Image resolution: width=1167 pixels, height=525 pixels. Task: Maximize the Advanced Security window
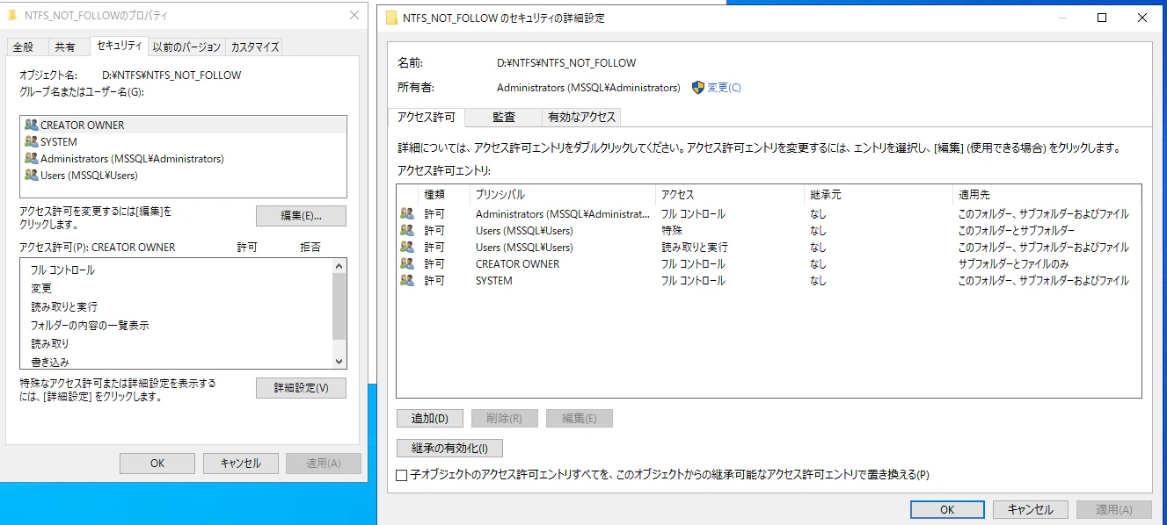point(1102,18)
